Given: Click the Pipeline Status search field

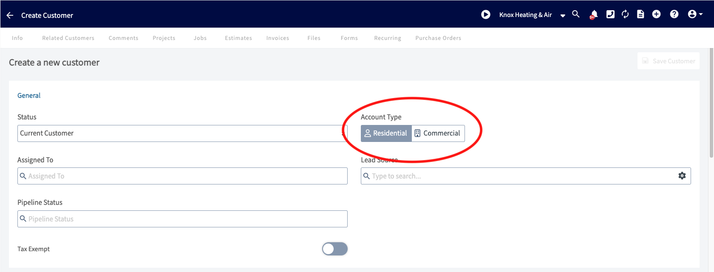Looking at the screenshot, I should pos(182,219).
